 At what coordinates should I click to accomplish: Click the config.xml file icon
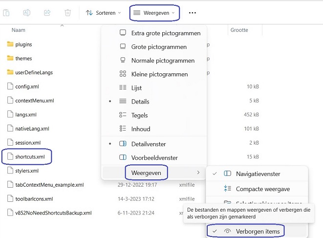tap(11, 87)
